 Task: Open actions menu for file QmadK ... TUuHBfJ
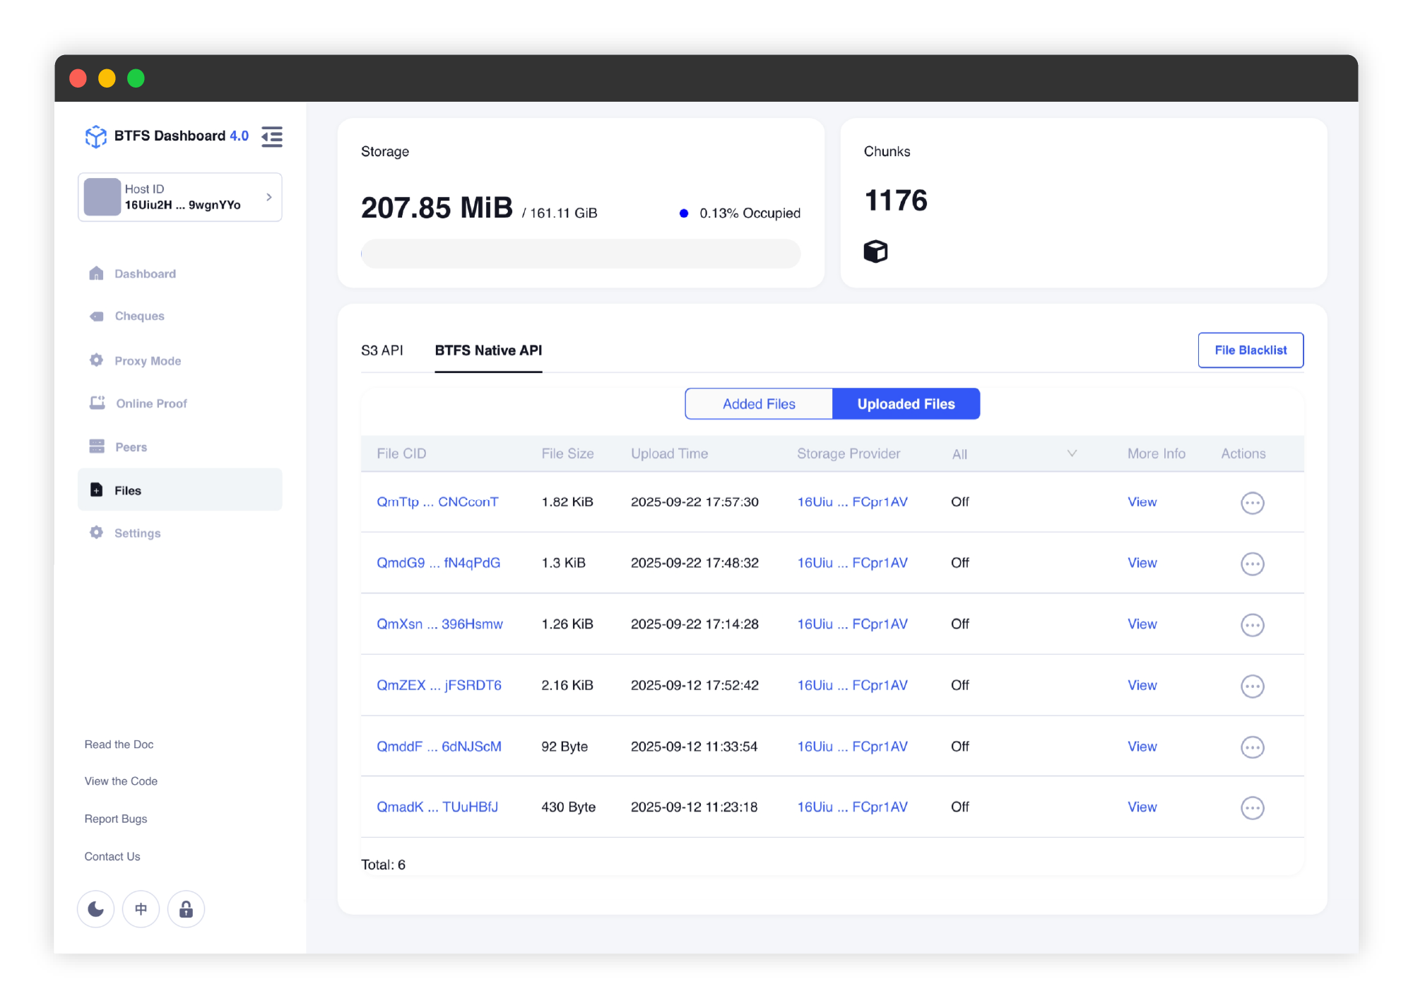(1252, 808)
